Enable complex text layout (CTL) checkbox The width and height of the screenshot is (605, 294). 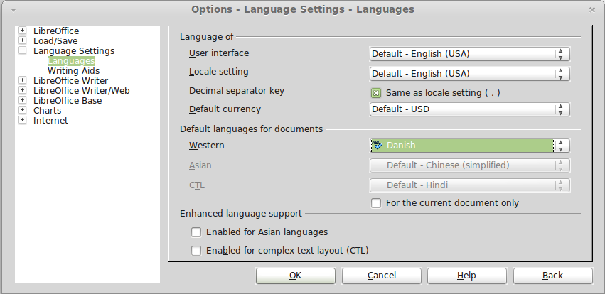[x=196, y=251]
